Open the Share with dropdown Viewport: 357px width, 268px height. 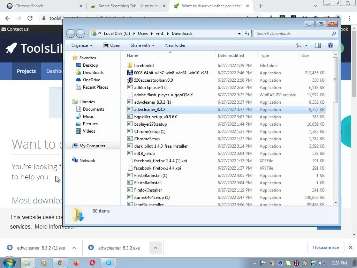pos(143,45)
